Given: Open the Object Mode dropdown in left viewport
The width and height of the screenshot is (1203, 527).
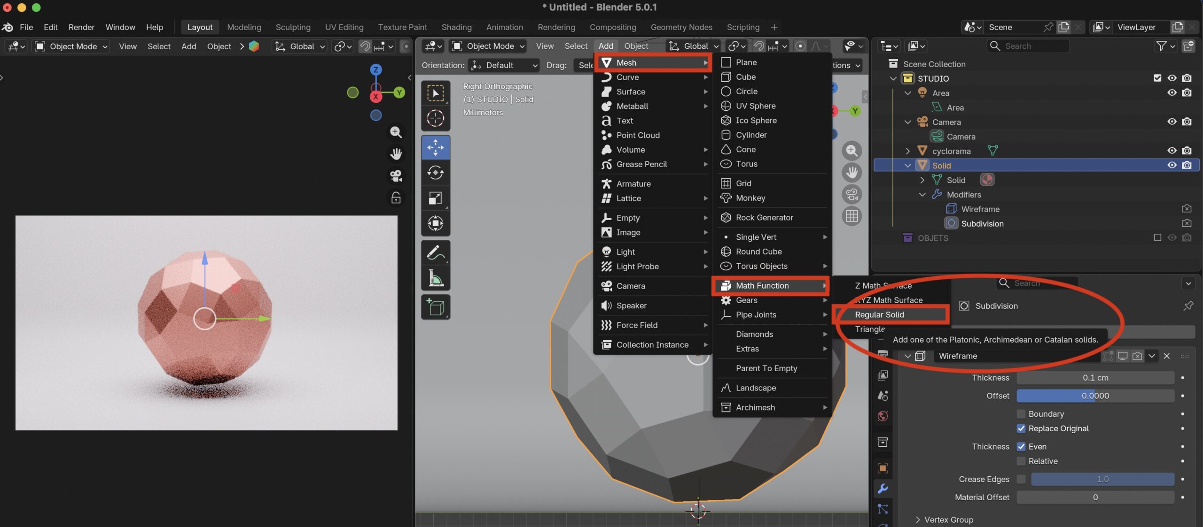Looking at the screenshot, I should (x=71, y=46).
